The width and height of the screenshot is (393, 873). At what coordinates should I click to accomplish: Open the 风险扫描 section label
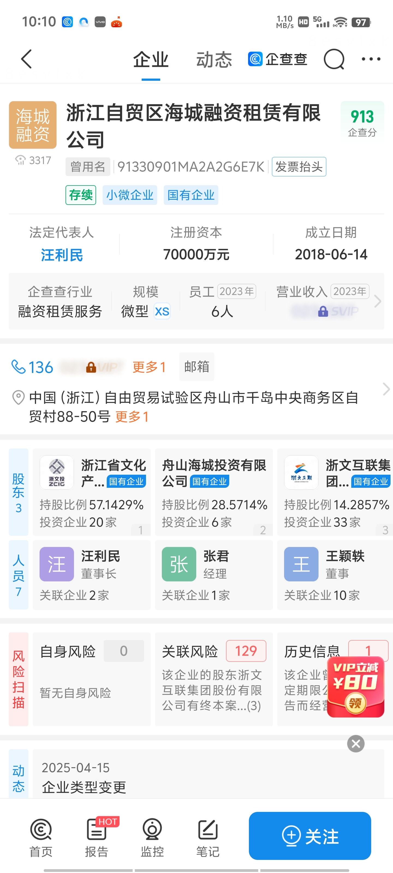(x=18, y=679)
